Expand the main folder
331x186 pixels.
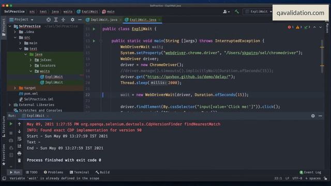pyautogui.click(x=20, y=43)
